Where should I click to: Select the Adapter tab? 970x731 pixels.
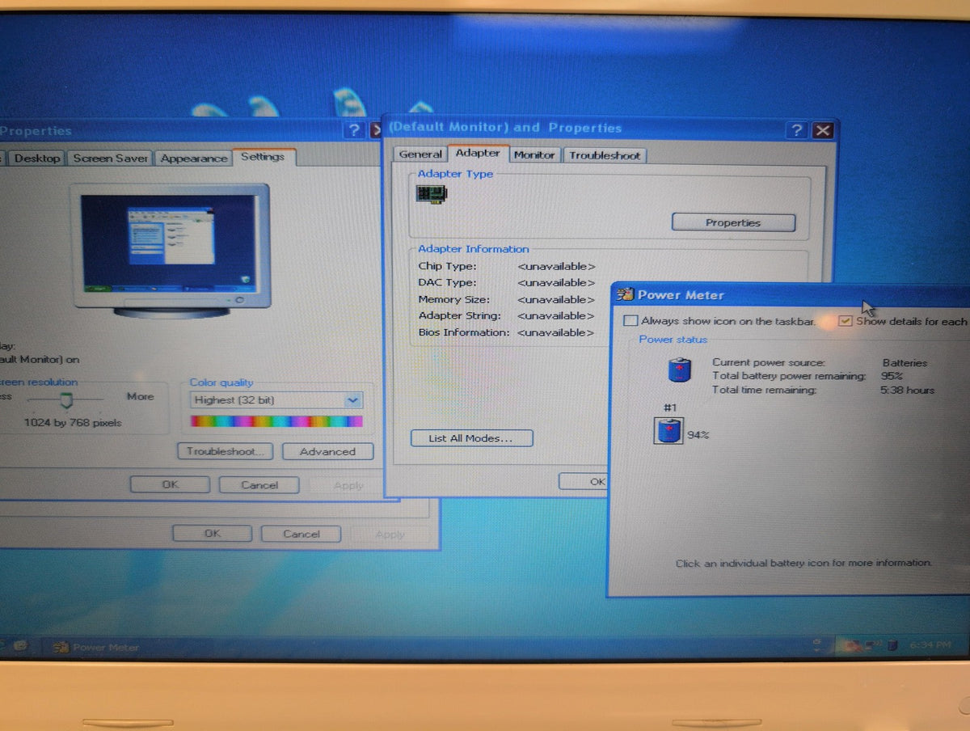click(478, 153)
